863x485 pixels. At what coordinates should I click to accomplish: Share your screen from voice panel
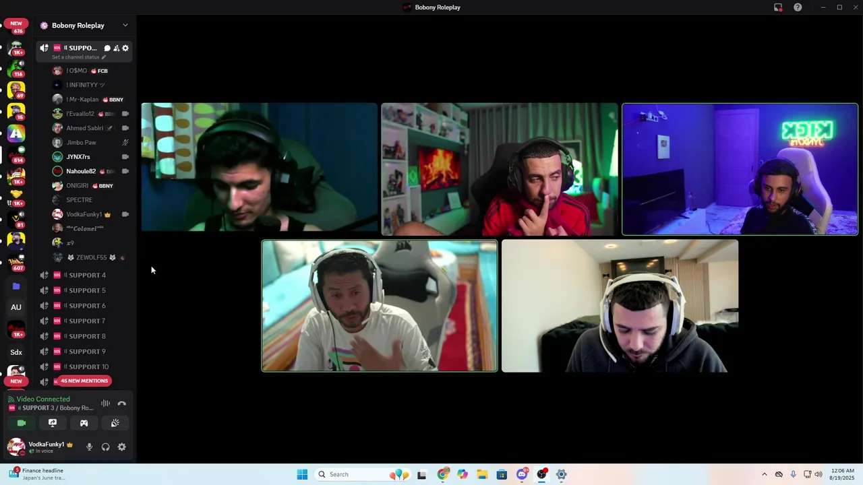coord(53,423)
